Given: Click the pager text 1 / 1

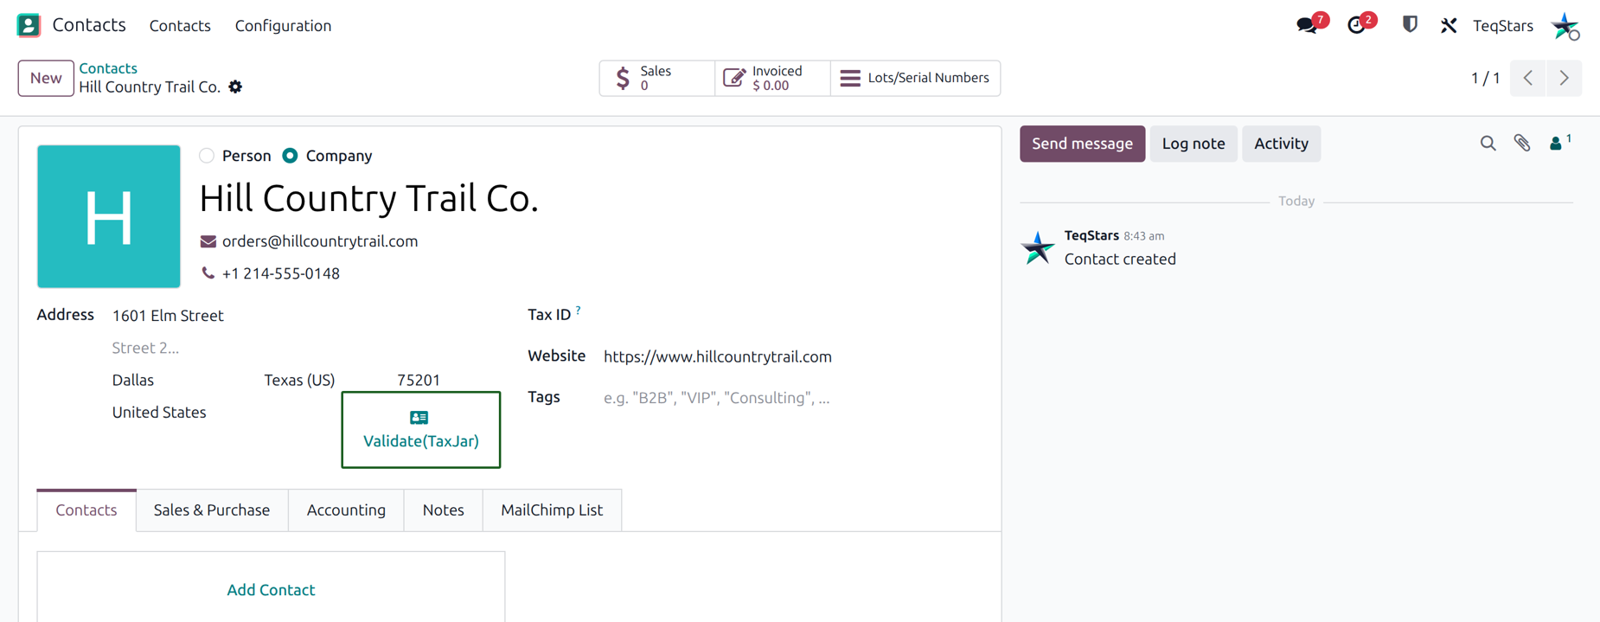Looking at the screenshot, I should click(x=1485, y=78).
